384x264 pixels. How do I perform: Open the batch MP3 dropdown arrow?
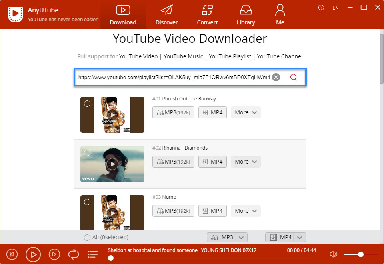point(241,237)
